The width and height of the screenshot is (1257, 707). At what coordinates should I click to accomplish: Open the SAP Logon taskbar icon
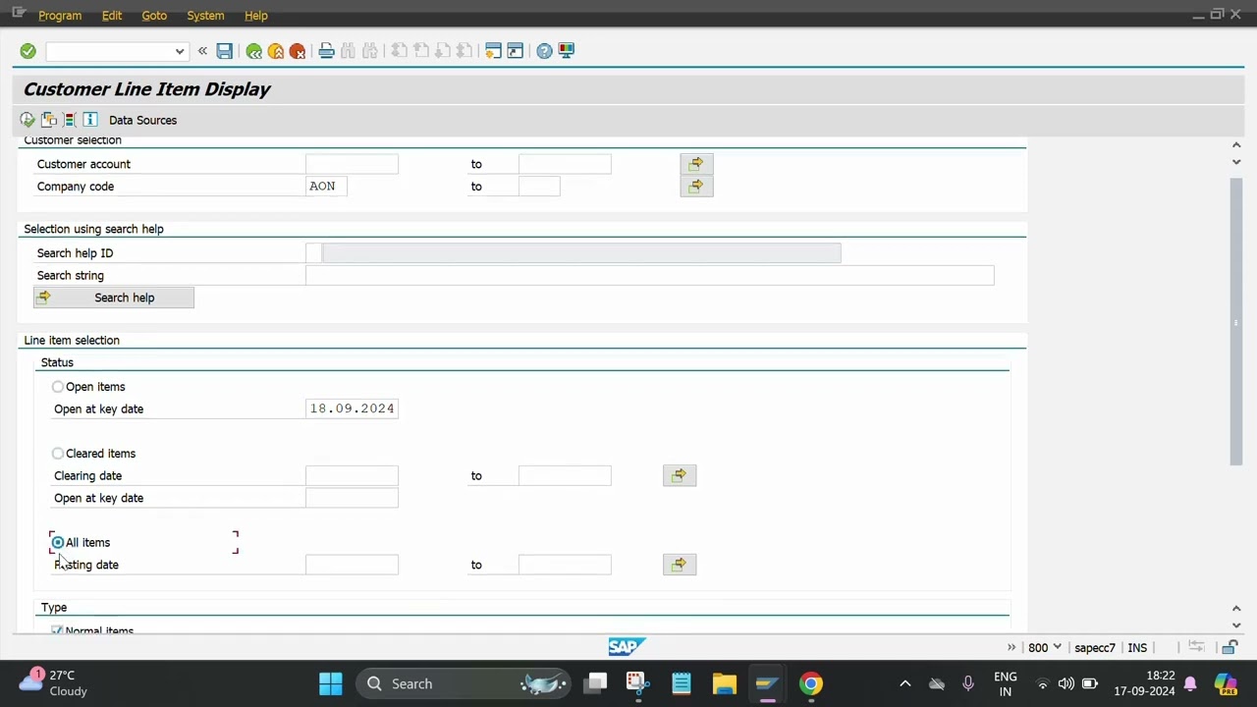(x=767, y=683)
